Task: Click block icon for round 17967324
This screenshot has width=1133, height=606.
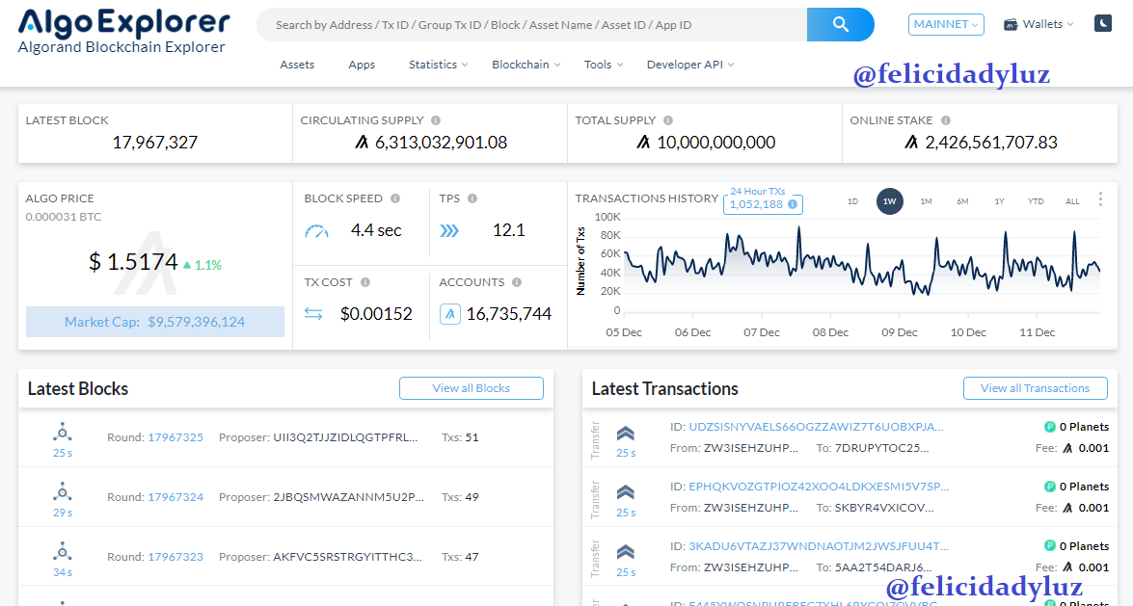Action: click(x=62, y=492)
